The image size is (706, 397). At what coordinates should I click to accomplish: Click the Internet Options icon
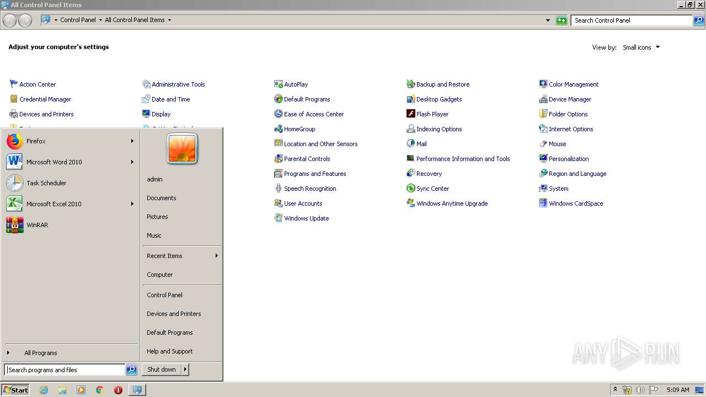point(543,129)
